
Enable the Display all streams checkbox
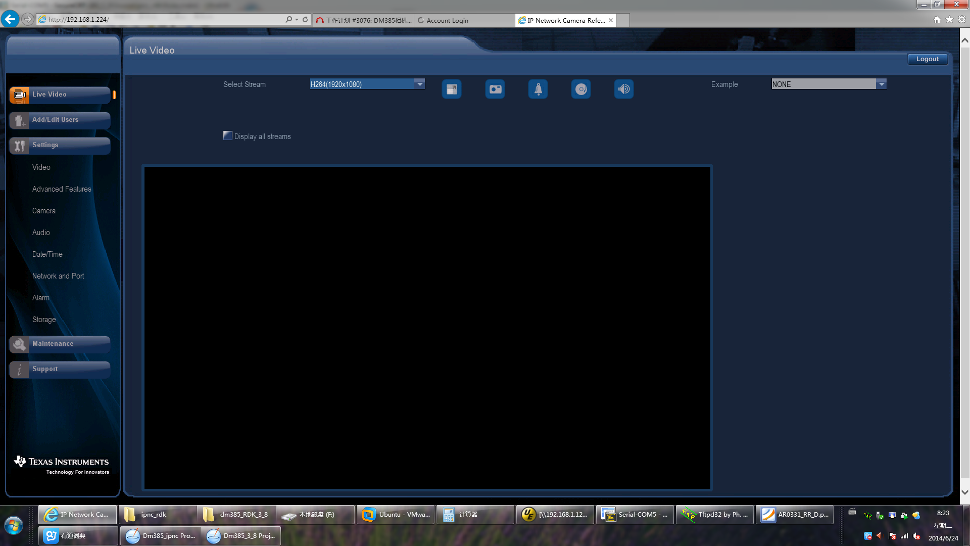tap(228, 135)
